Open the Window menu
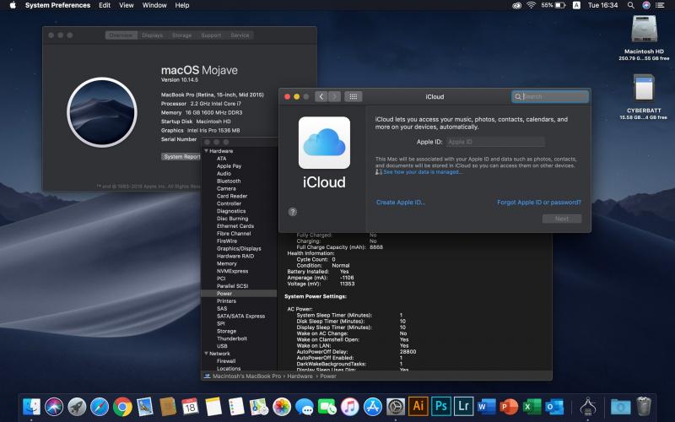675x422 pixels. 154,5
